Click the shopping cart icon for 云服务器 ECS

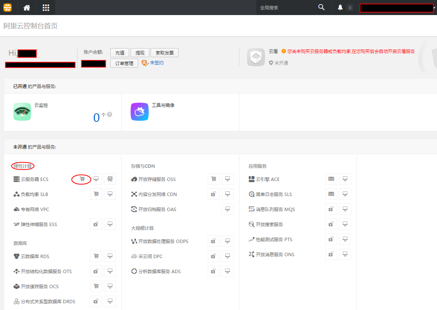point(82,179)
